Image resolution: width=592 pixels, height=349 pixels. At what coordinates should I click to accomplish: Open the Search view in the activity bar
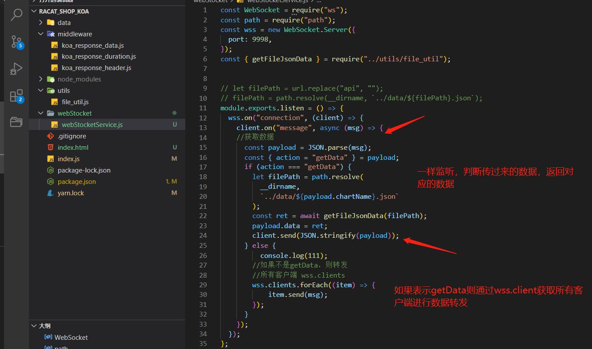point(16,14)
